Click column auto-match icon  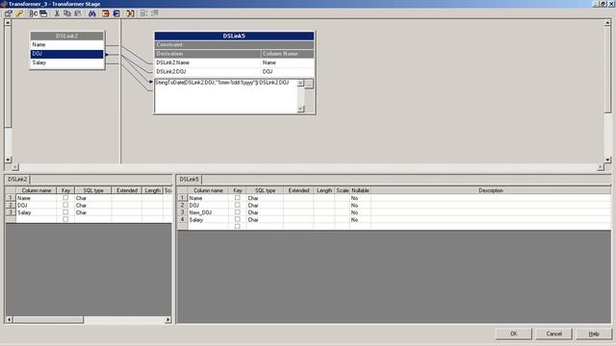coord(130,13)
